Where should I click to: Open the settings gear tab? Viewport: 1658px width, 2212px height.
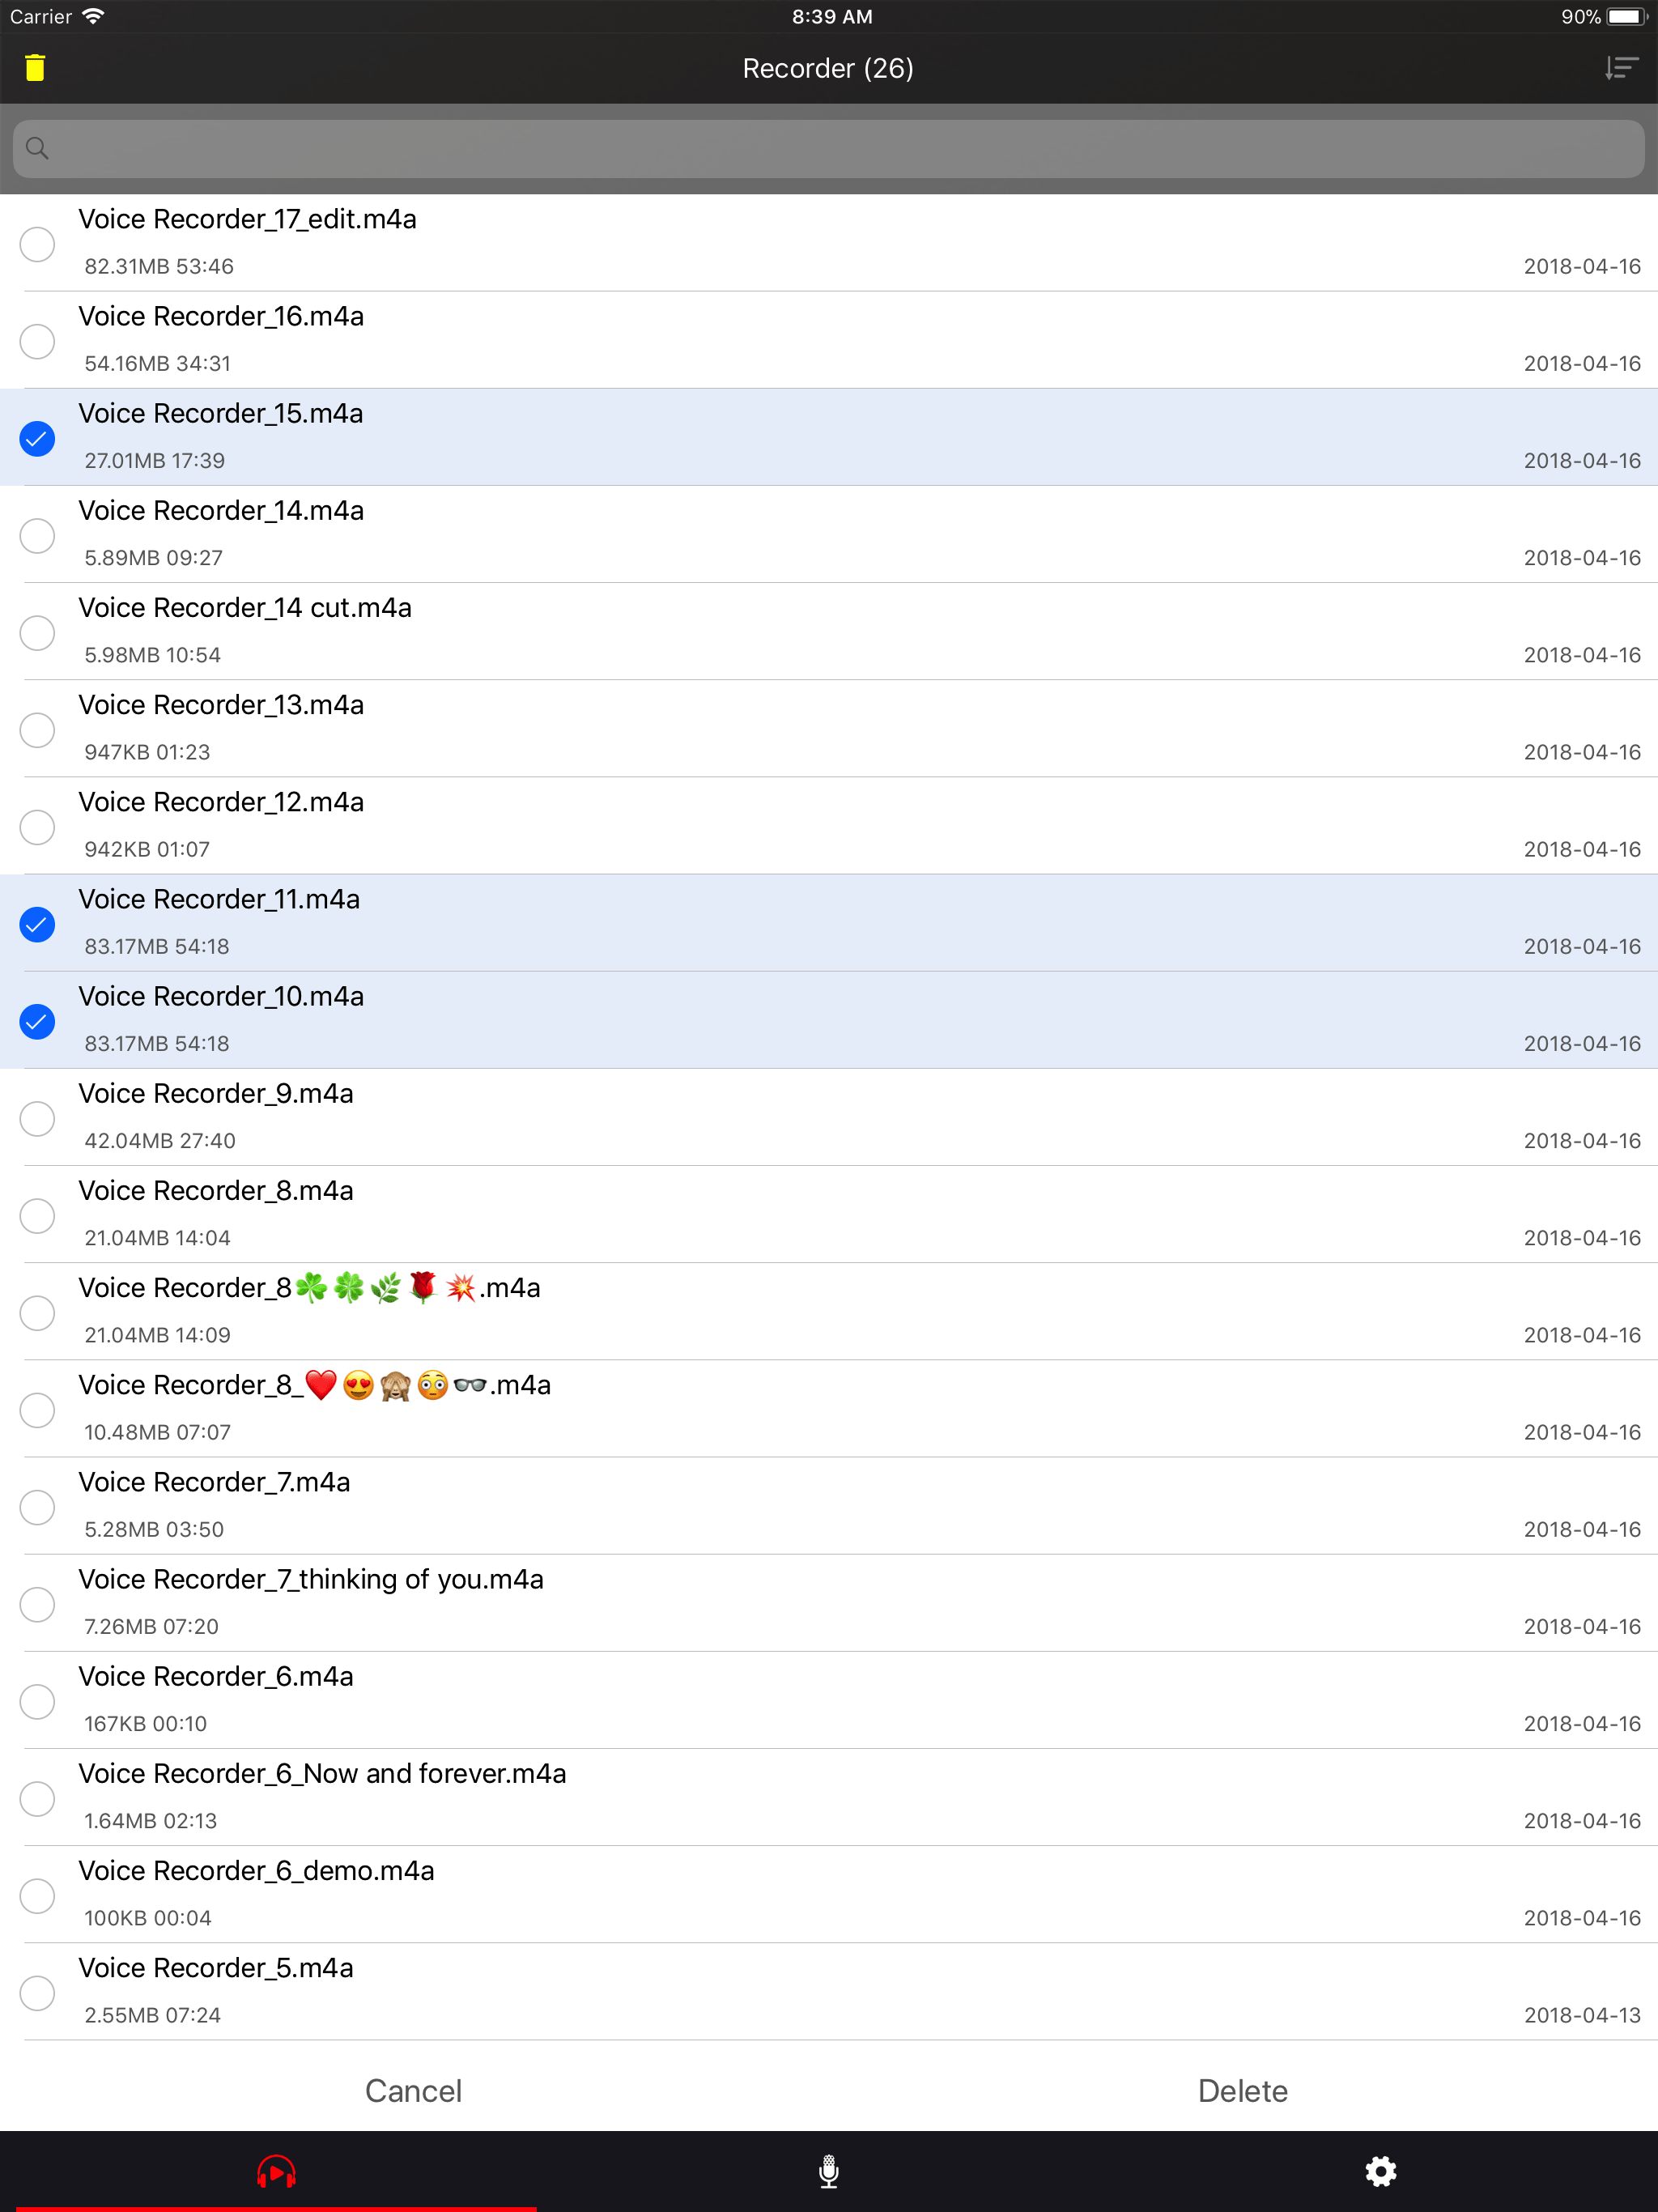(x=1380, y=2171)
